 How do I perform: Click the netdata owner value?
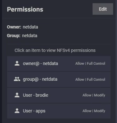click(31, 27)
